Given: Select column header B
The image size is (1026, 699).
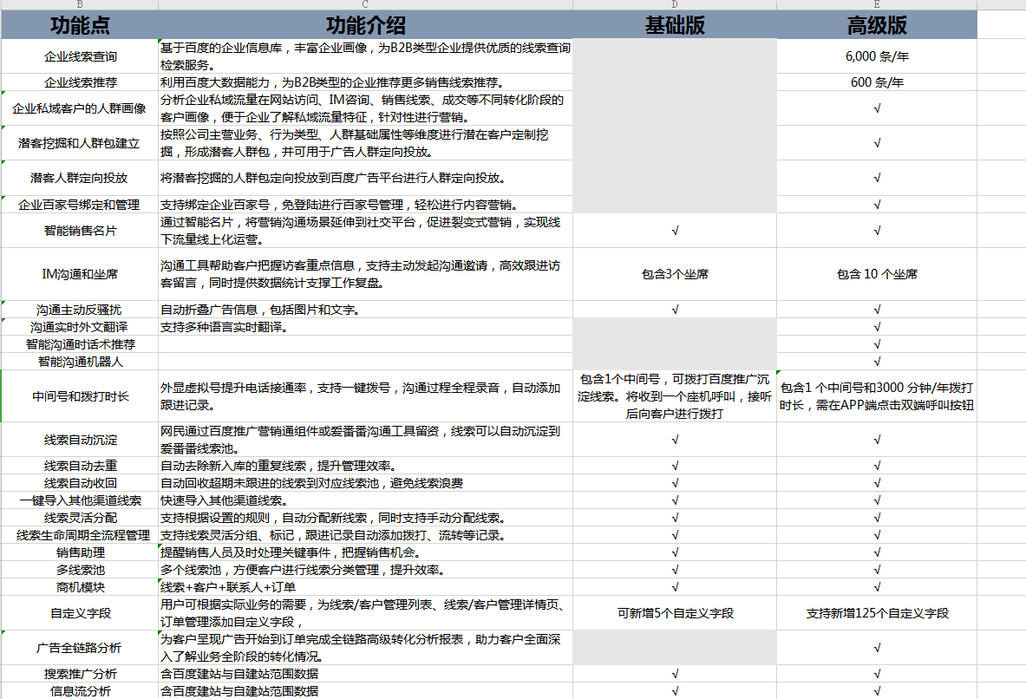Looking at the screenshot, I should click(80, 4).
